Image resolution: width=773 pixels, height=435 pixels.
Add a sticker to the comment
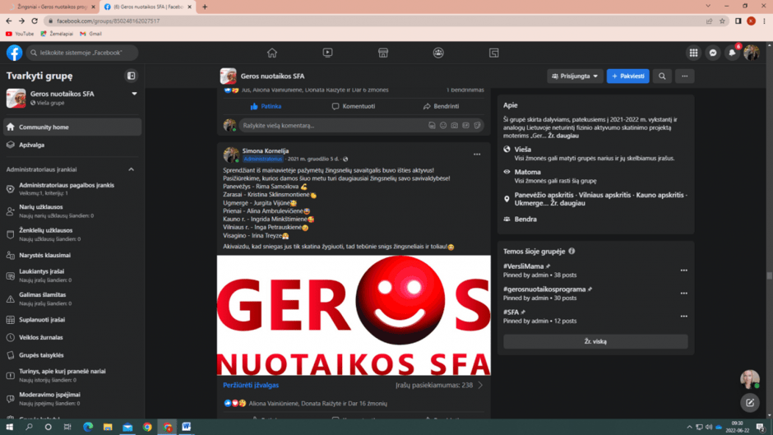pyautogui.click(x=477, y=126)
